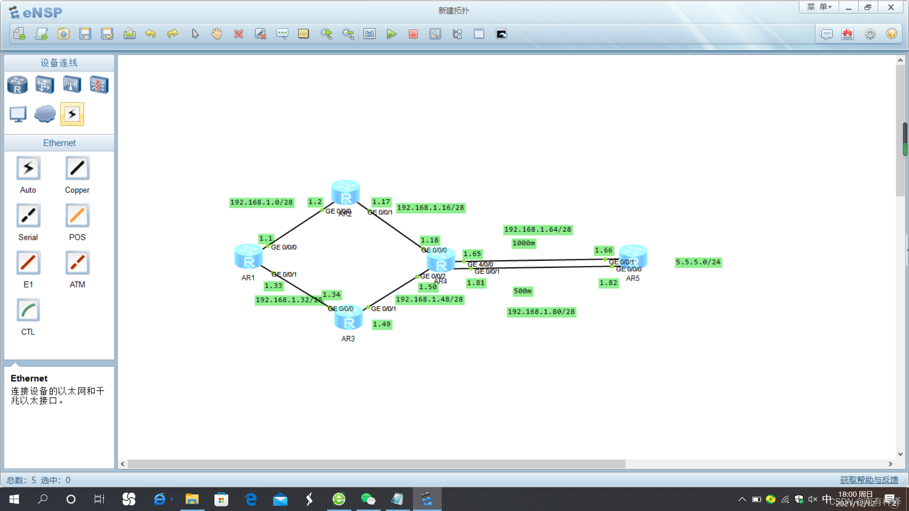The height and width of the screenshot is (511, 909).
Task: Select router AR1 on canvas
Action: pyautogui.click(x=248, y=256)
